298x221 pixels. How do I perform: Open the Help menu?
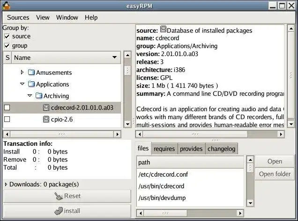click(91, 17)
